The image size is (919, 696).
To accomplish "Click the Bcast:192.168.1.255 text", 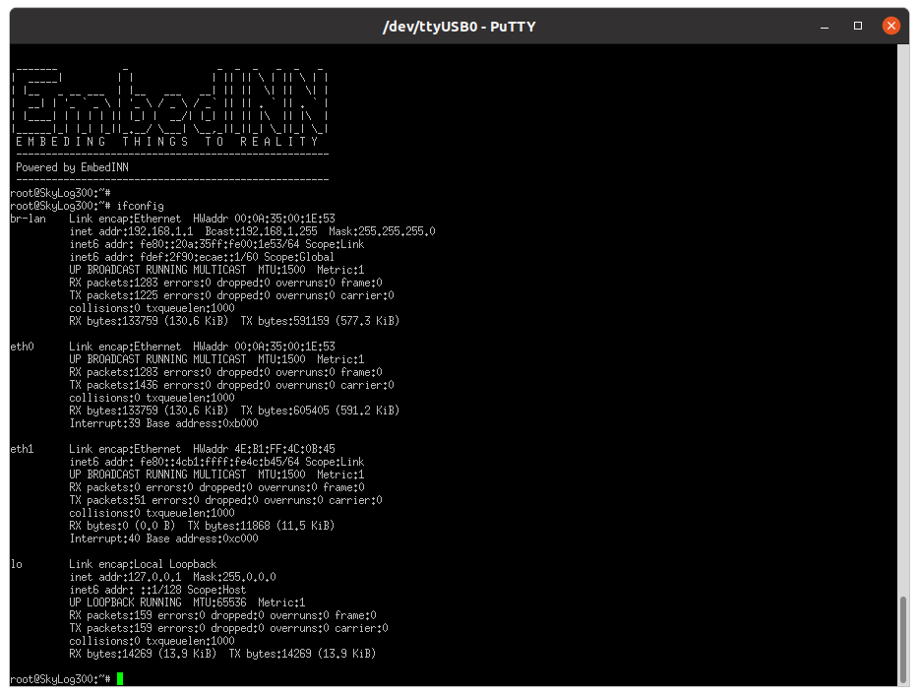I will [x=262, y=231].
